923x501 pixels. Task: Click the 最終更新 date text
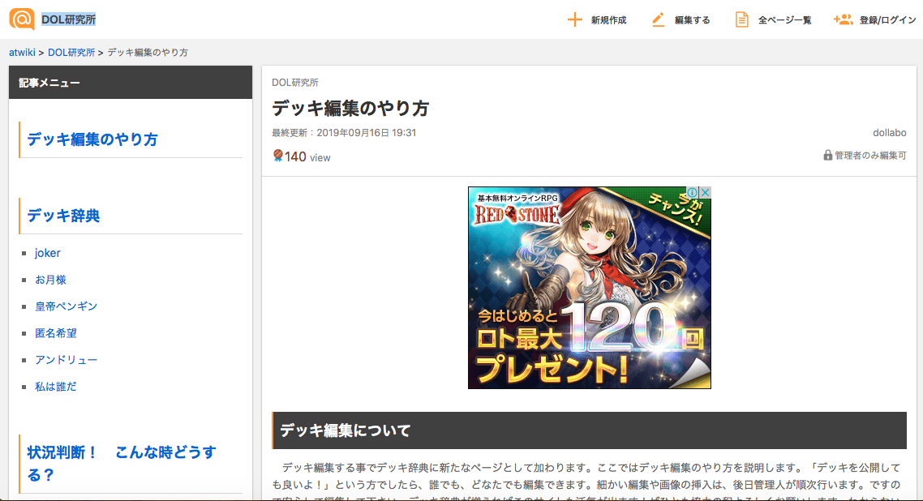[344, 133]
